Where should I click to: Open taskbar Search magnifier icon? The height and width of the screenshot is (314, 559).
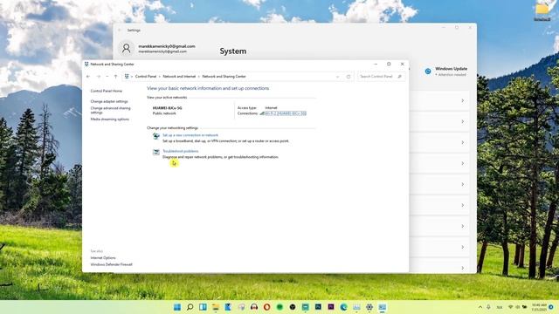coord(190,307)
